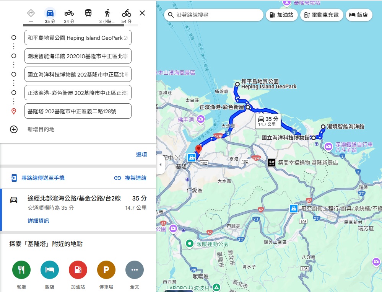
Task: Click the 瑞芳區 district label
Action: [366, 228]
